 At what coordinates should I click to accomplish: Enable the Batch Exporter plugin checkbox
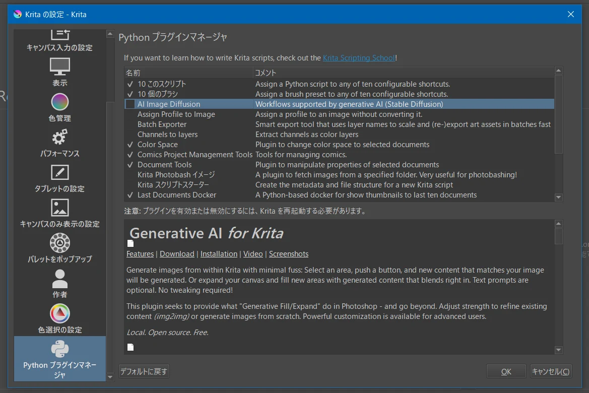coord(130,124)
